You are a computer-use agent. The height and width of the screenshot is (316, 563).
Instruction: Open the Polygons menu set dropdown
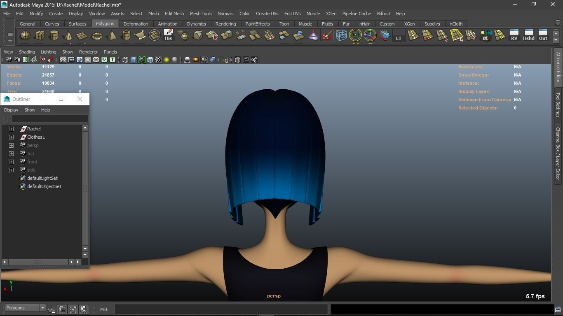tap(25, 308)
